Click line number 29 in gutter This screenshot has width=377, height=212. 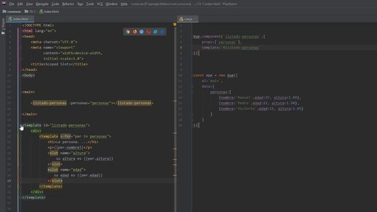point(9,181)
